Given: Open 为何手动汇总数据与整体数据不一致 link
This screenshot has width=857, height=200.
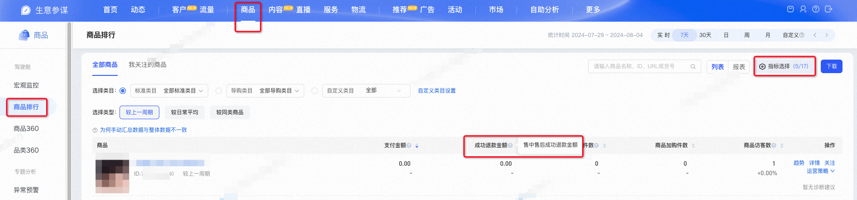Looking at the screenshot, I should [144, 130].
